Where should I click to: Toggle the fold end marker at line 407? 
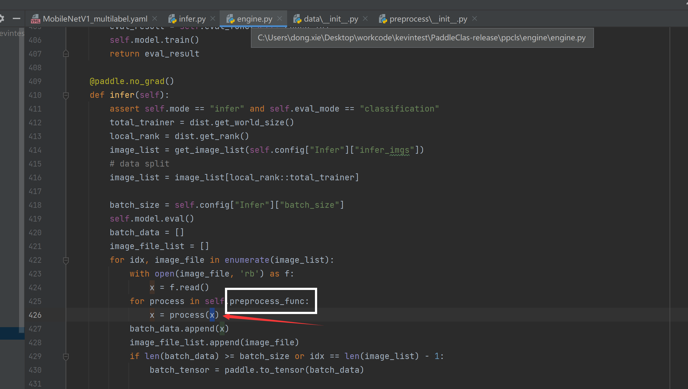(66, 54)
